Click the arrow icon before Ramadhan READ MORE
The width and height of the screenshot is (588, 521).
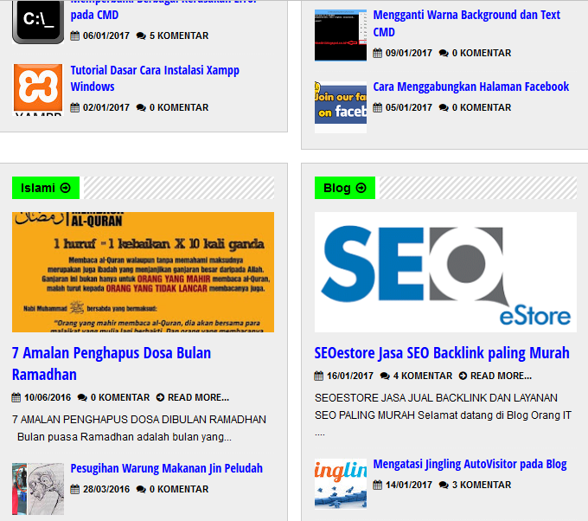tap(160, 397)
